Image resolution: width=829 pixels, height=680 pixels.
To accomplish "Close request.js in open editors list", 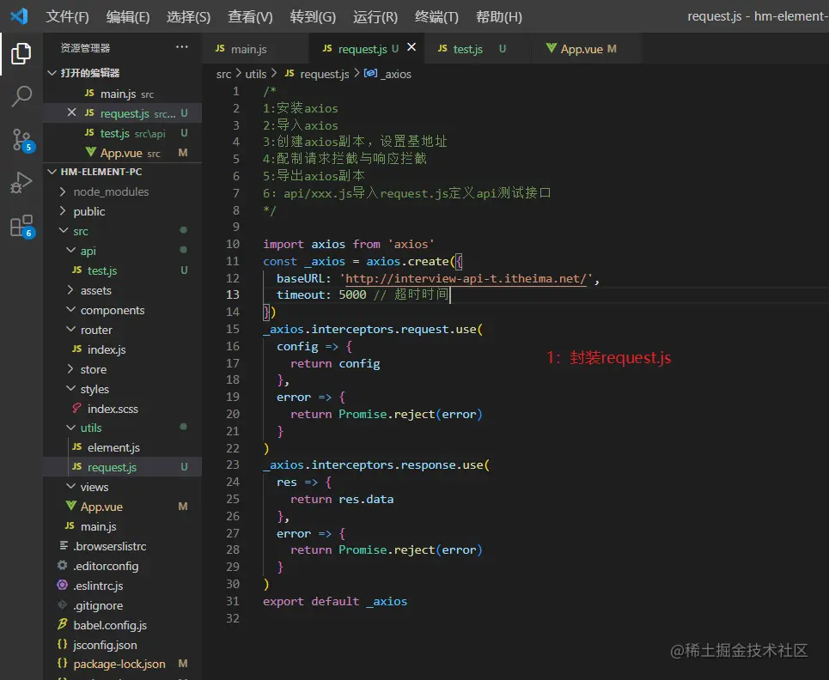I will coord(71,112).
